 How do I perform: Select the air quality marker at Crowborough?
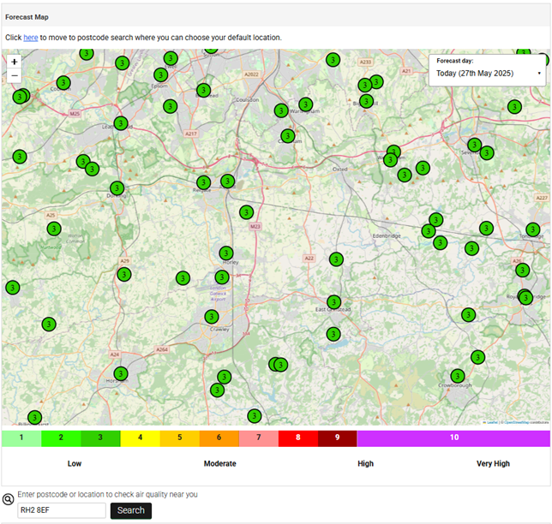pos(458,376)
